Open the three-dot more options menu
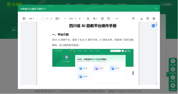The height and width of the screenshot is (94, 178). click(x=117, y=18)
